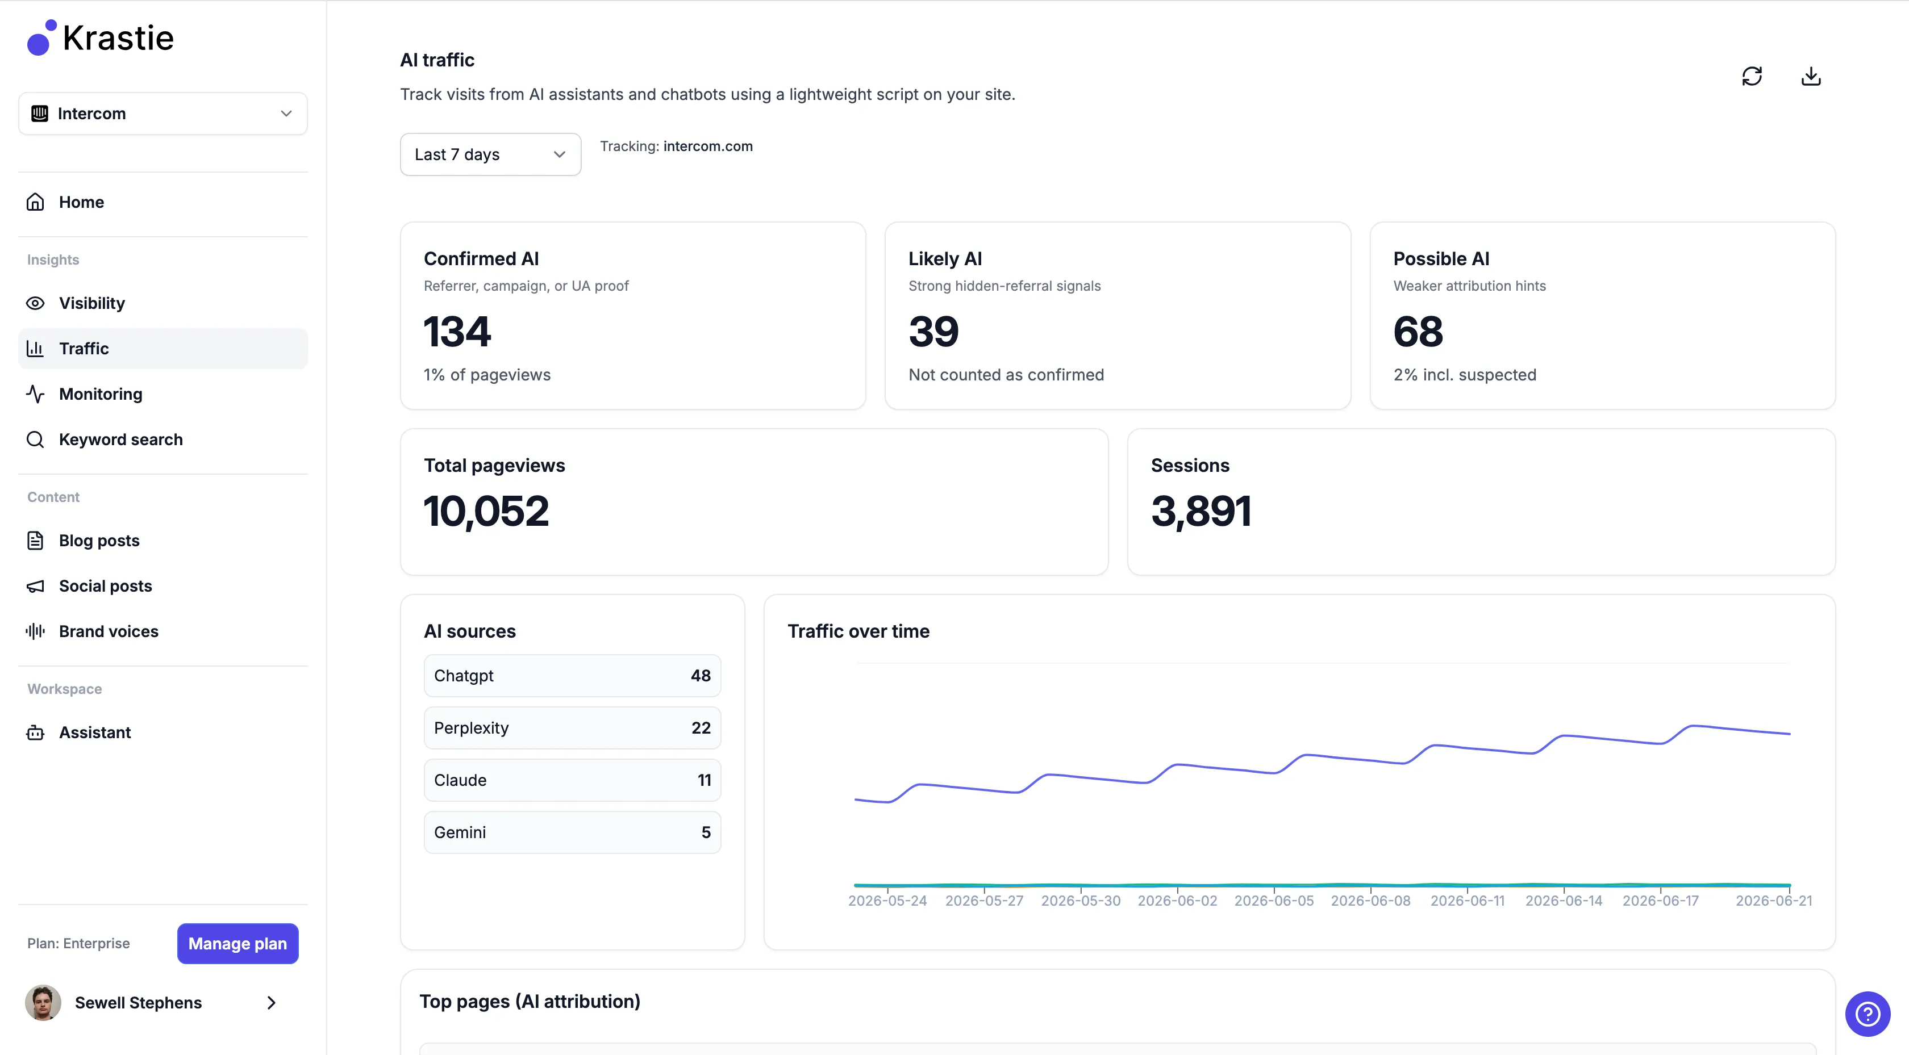This screenshot has height=1055, width=1909.
Task: Open Brand voices
Action: [x=163, y=631]
